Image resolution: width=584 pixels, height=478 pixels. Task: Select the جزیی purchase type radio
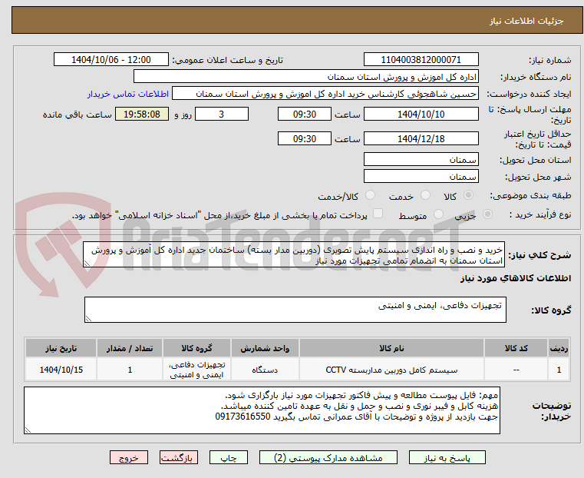click(x=487, y=214)
